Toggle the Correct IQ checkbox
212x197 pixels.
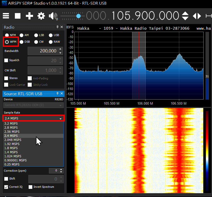point(6,187)
